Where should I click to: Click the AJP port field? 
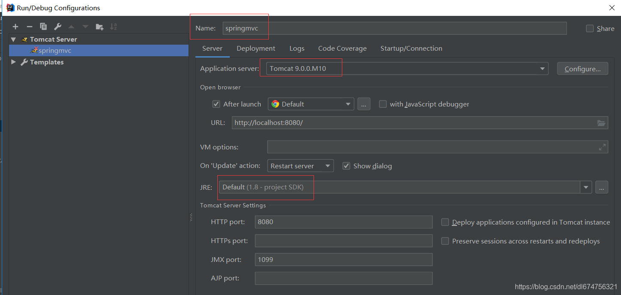[x=344, y=278]
